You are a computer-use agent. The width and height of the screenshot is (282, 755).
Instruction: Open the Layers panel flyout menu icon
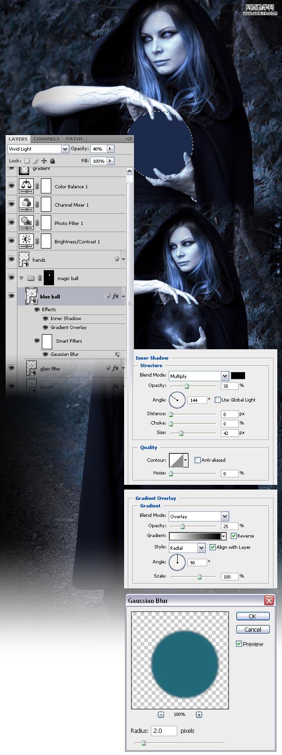pyautogui.click(x=129, y=139)
